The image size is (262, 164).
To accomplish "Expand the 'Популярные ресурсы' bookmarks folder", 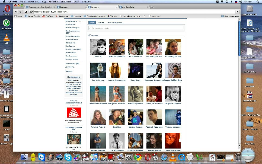I will click(x=95, y=16).
